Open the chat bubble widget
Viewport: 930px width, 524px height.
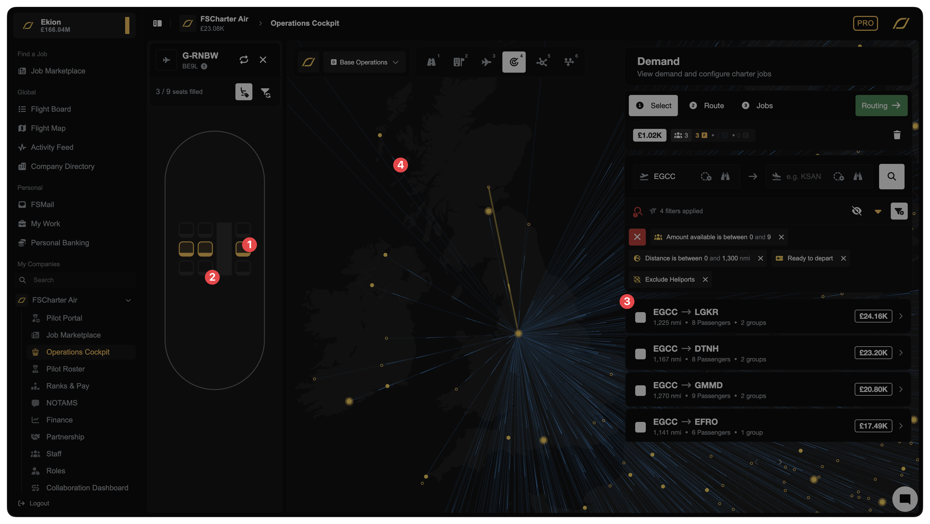(904, 499)
